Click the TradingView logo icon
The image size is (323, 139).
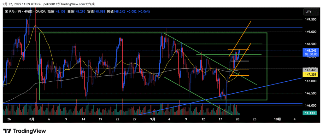coord(8,131)
